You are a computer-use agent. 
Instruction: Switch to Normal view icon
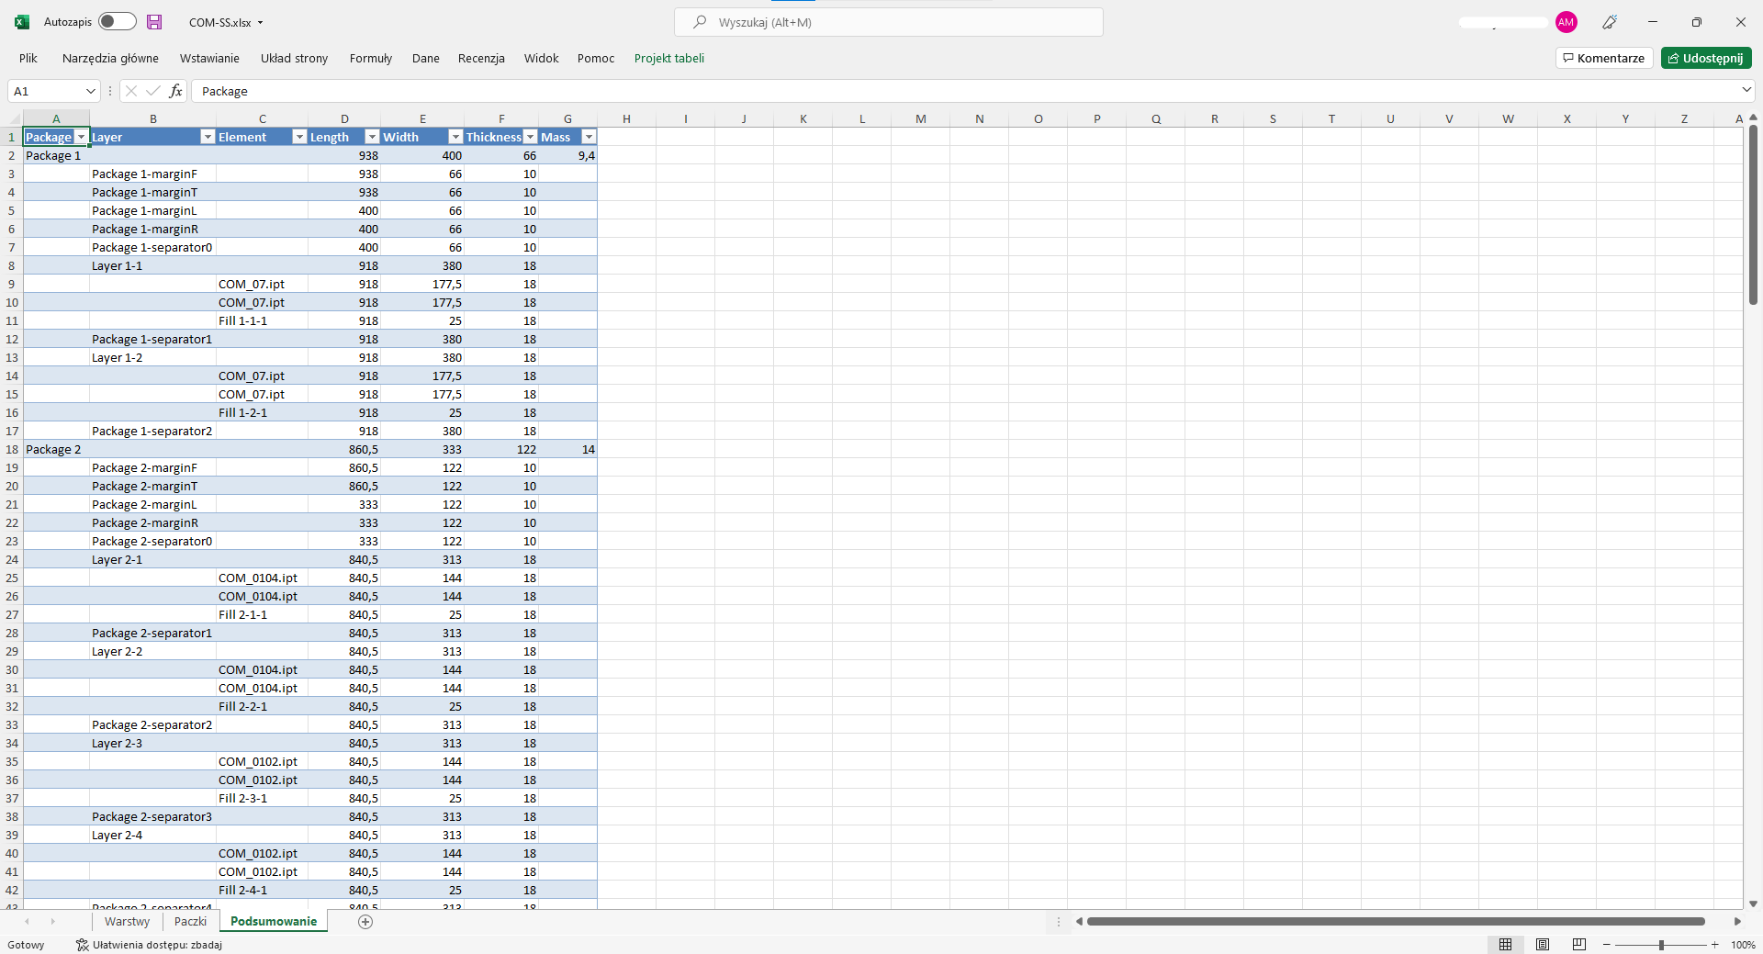pos(1506,945)
